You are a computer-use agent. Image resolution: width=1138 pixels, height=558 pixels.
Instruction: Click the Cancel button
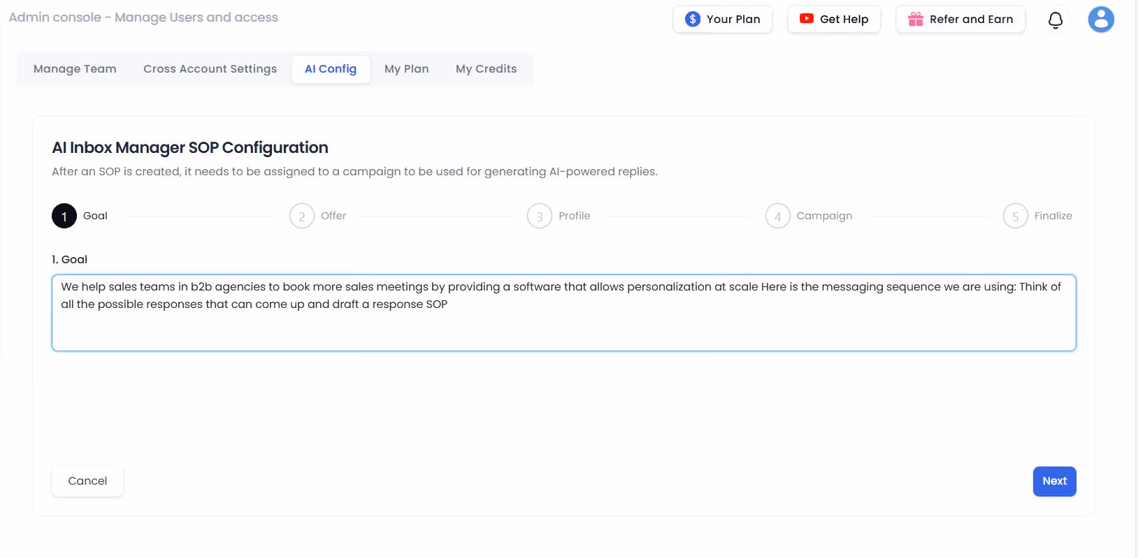point(87,481)
